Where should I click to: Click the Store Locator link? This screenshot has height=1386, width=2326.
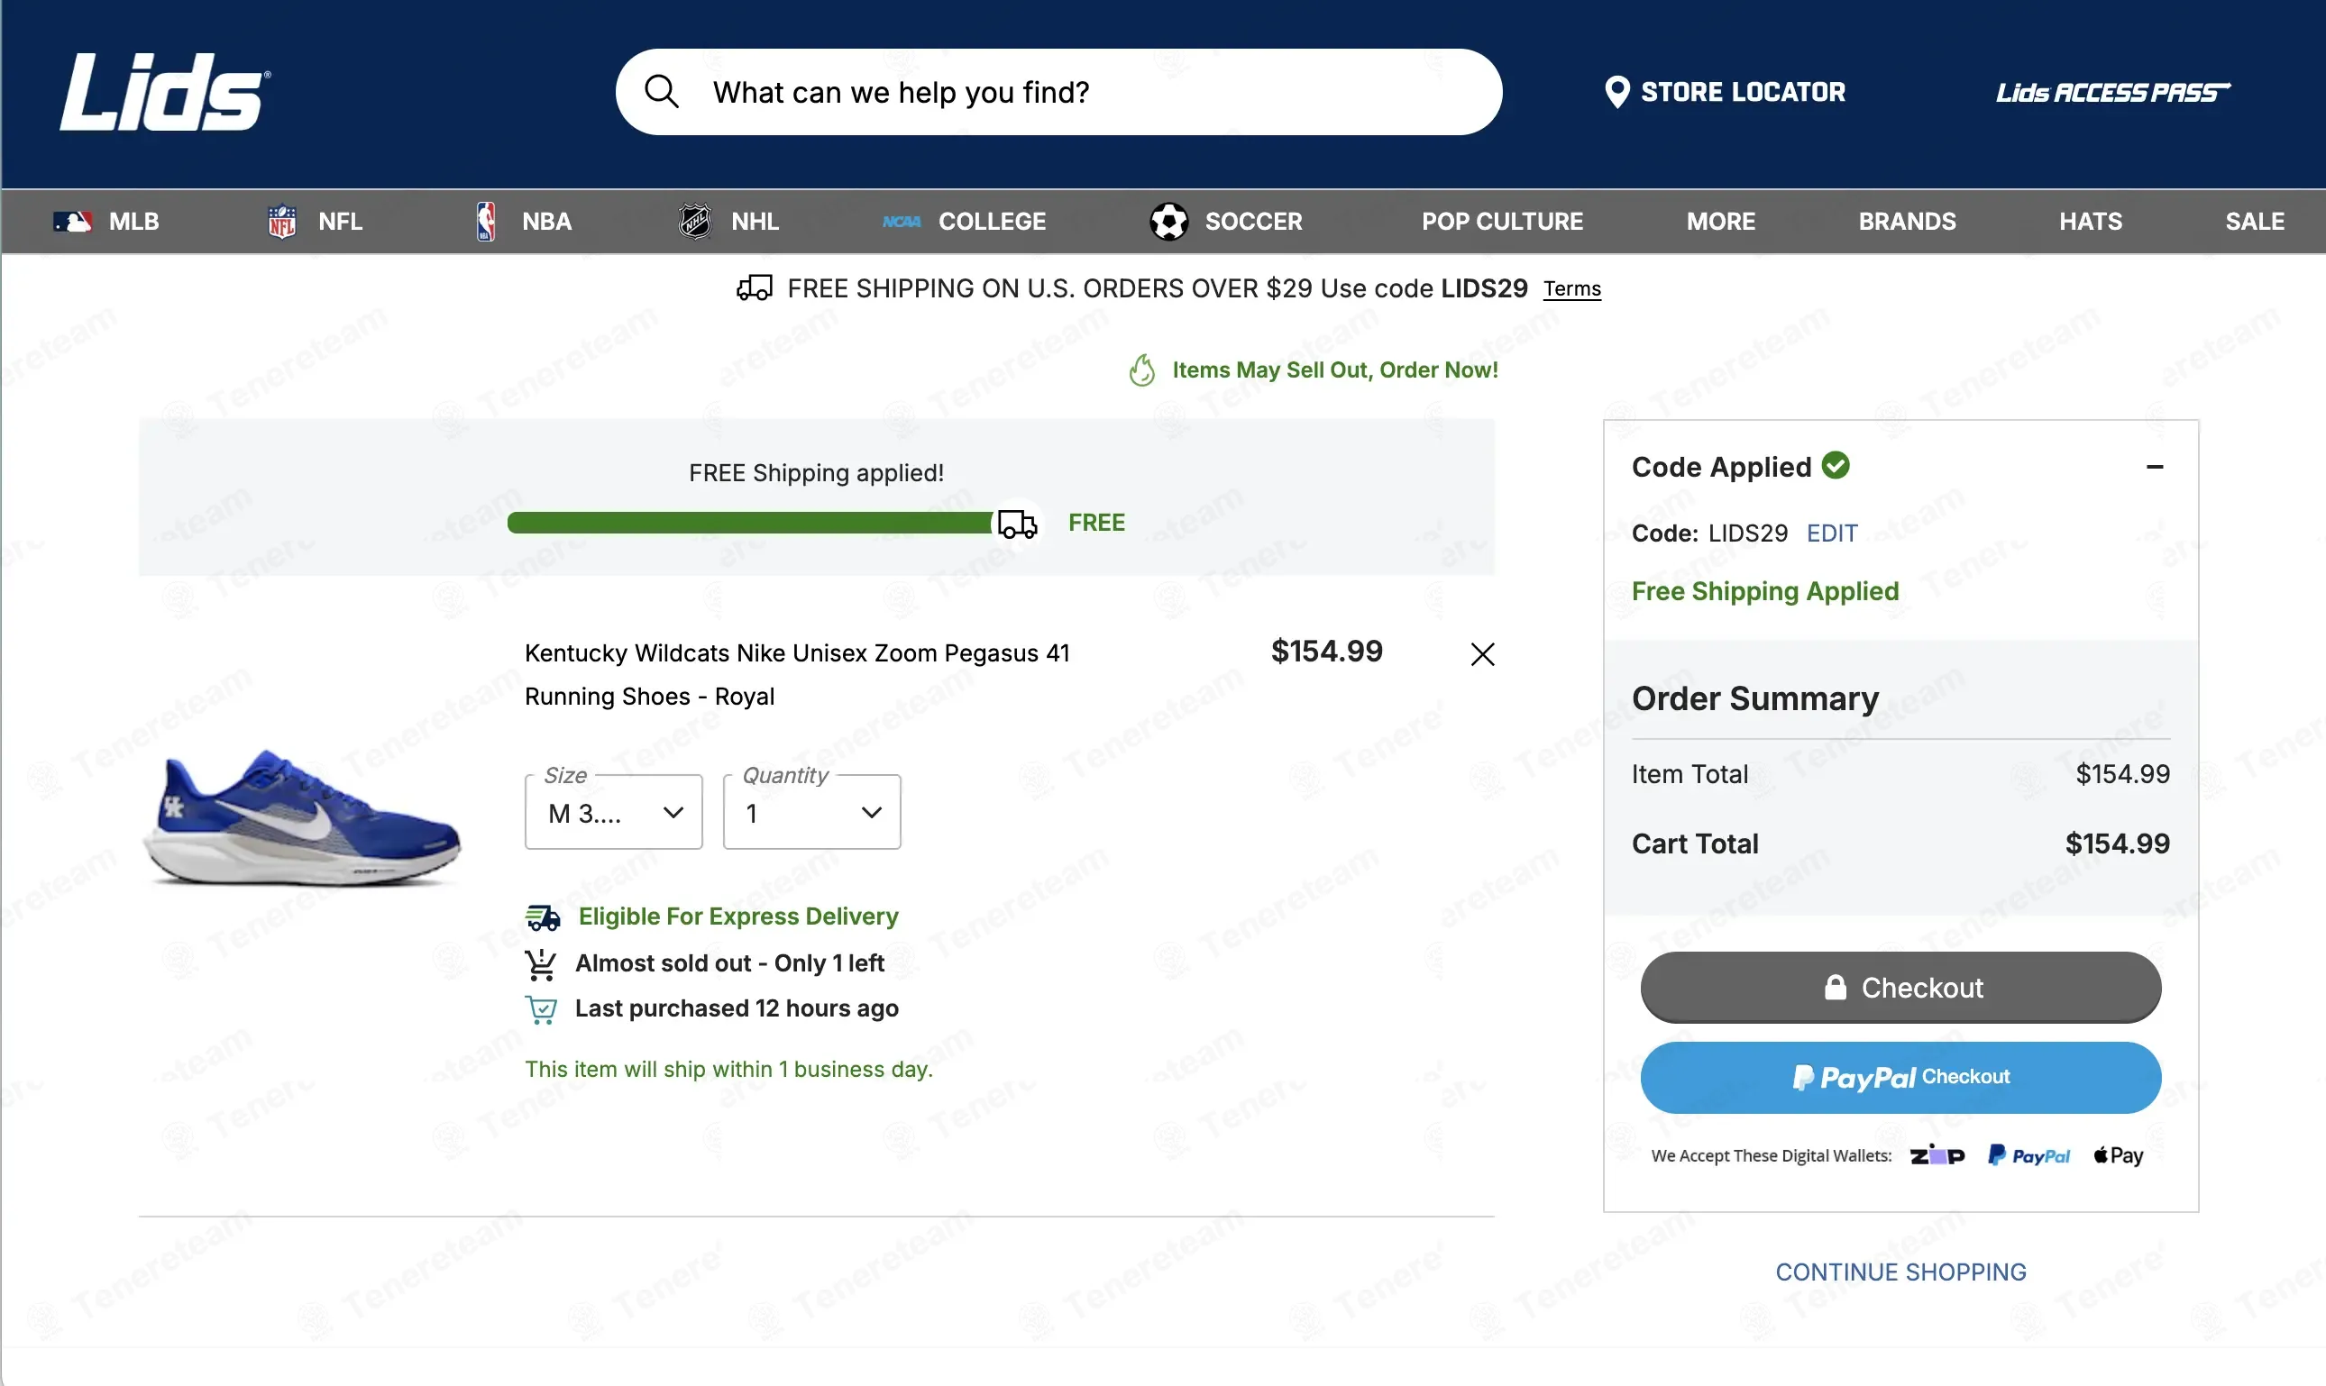1726,92
